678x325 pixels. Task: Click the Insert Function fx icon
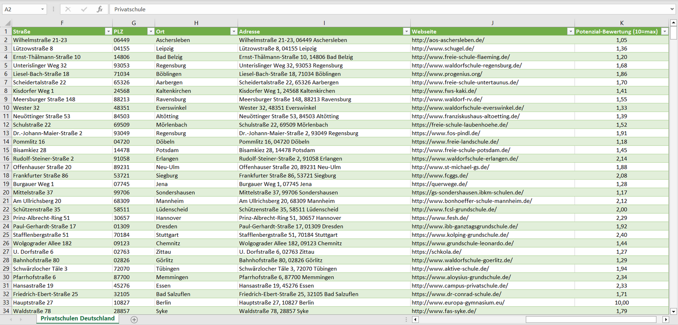[x=99, y=9]
